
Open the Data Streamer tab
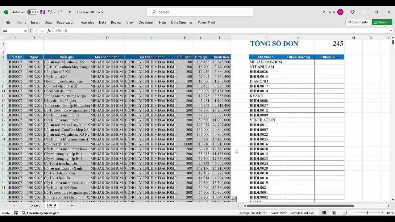tap(182, 22)
